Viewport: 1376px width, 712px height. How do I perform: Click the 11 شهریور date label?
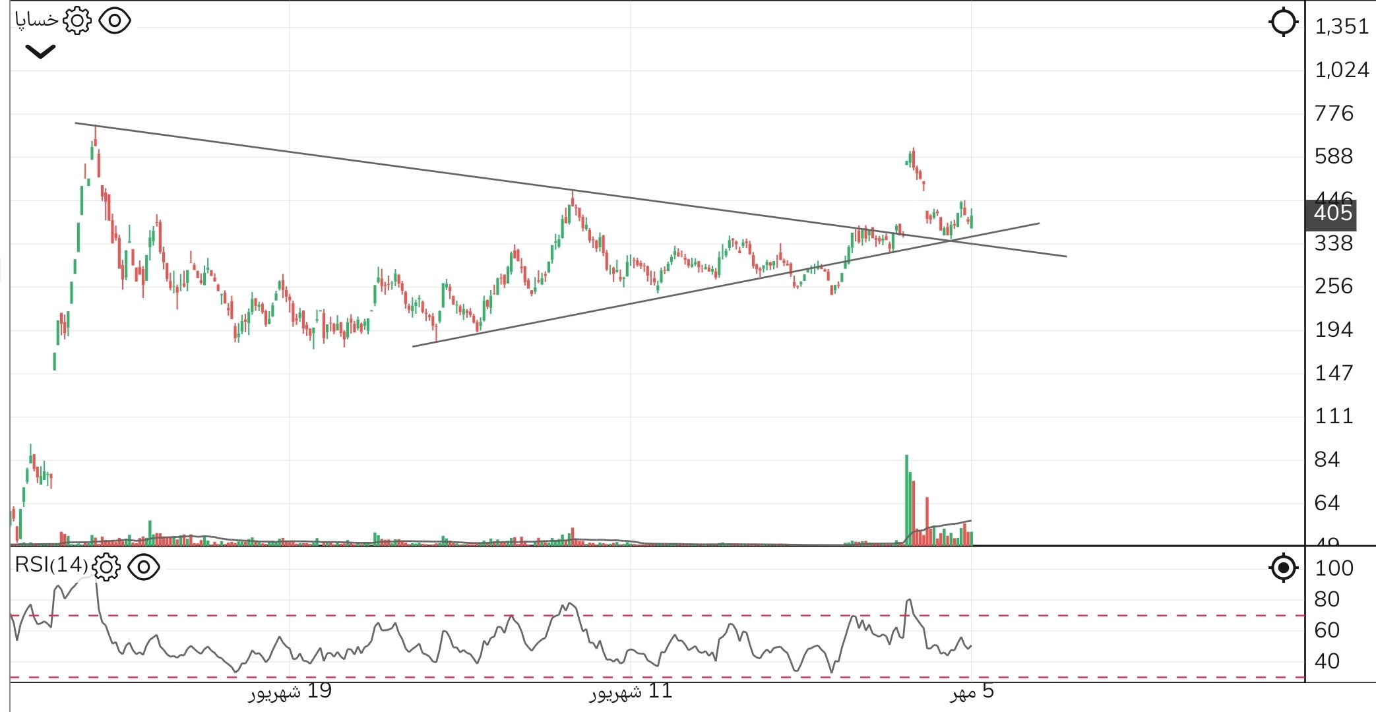pyautogui.click(x=631, y=692)
